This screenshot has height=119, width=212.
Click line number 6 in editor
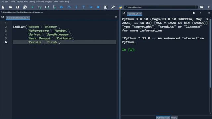coord(6,42)
